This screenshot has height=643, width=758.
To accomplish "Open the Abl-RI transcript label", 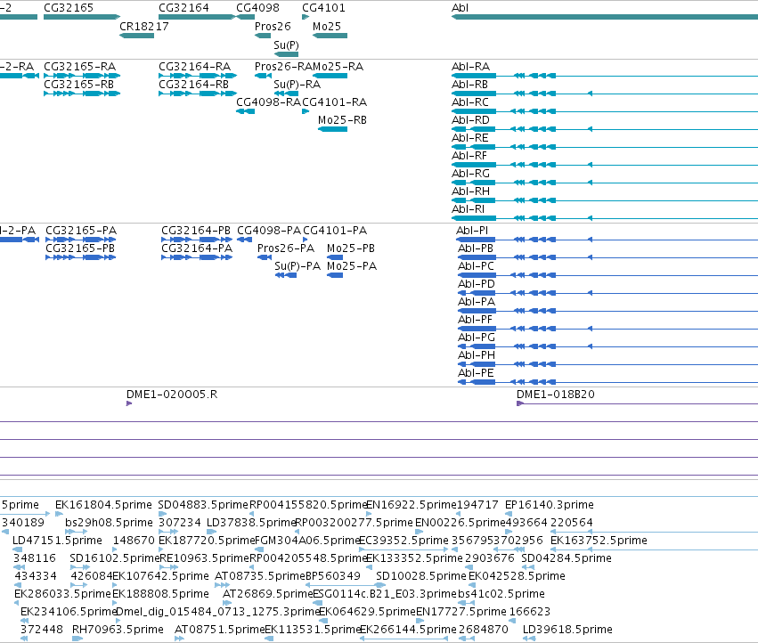I will pos(468,209).
